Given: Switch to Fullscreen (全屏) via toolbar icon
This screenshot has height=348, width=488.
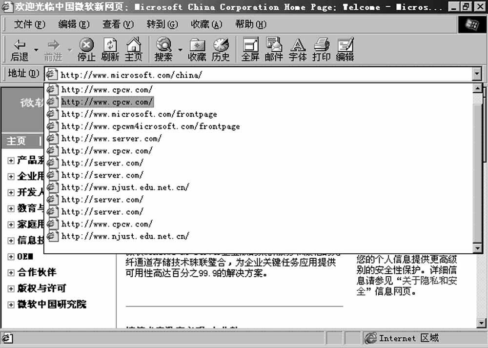Looking at the screenshot, I should point(250,49).
